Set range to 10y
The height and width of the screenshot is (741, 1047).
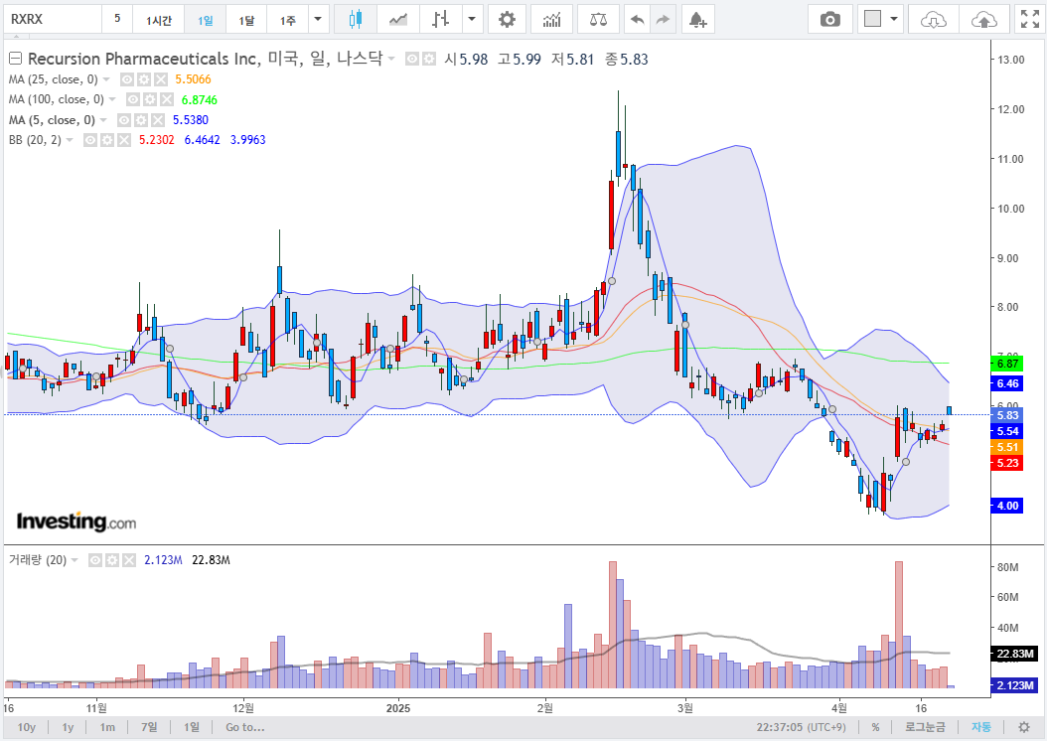[x=27, y=727]
